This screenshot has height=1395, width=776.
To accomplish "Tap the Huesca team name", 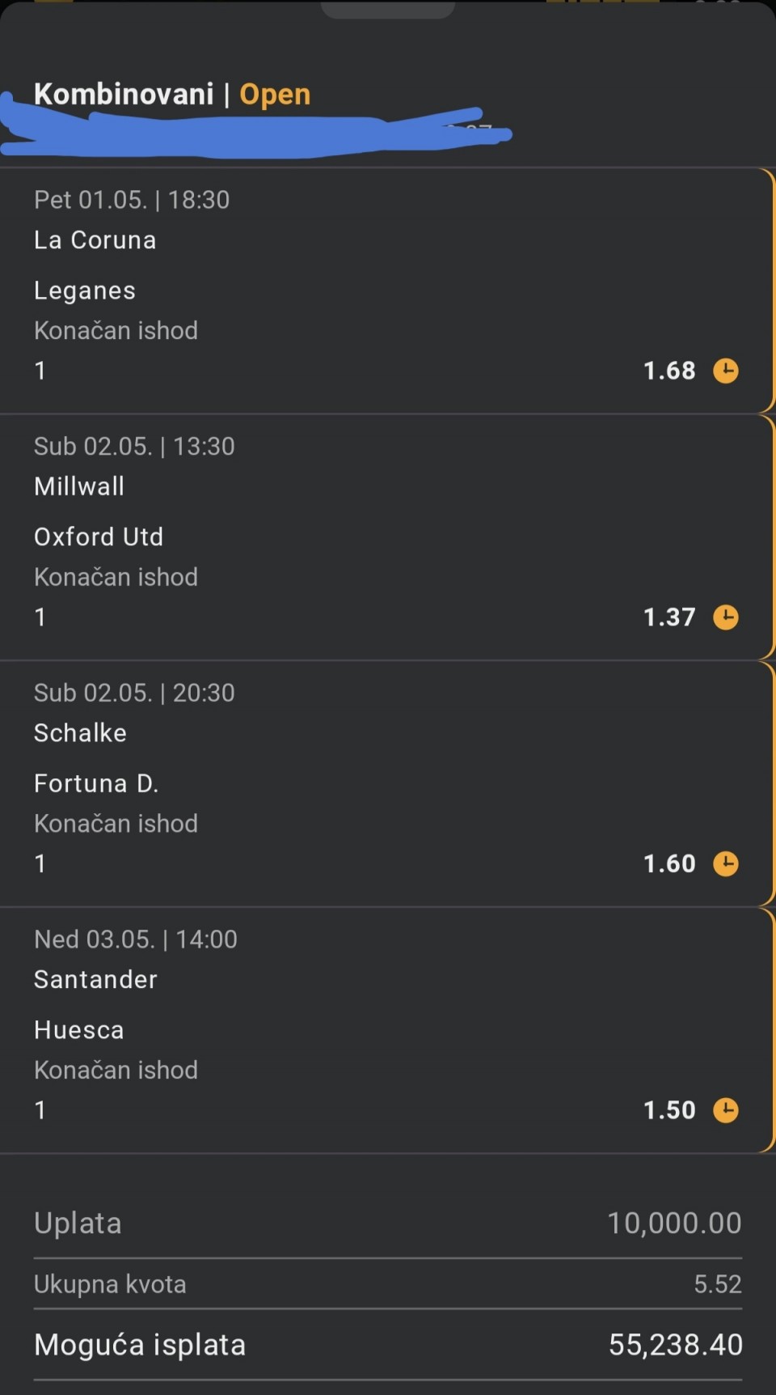I will tap(79, 1030).
